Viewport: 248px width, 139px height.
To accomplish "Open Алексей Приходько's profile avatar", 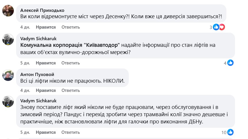I will [8, 11].
